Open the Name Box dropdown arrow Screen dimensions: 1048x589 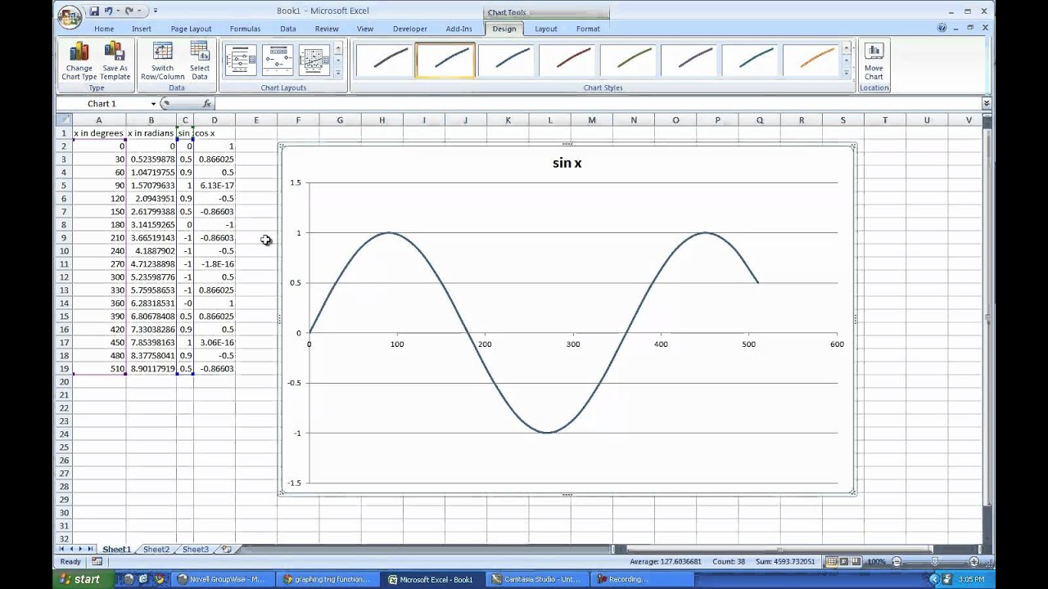point(153,104)
